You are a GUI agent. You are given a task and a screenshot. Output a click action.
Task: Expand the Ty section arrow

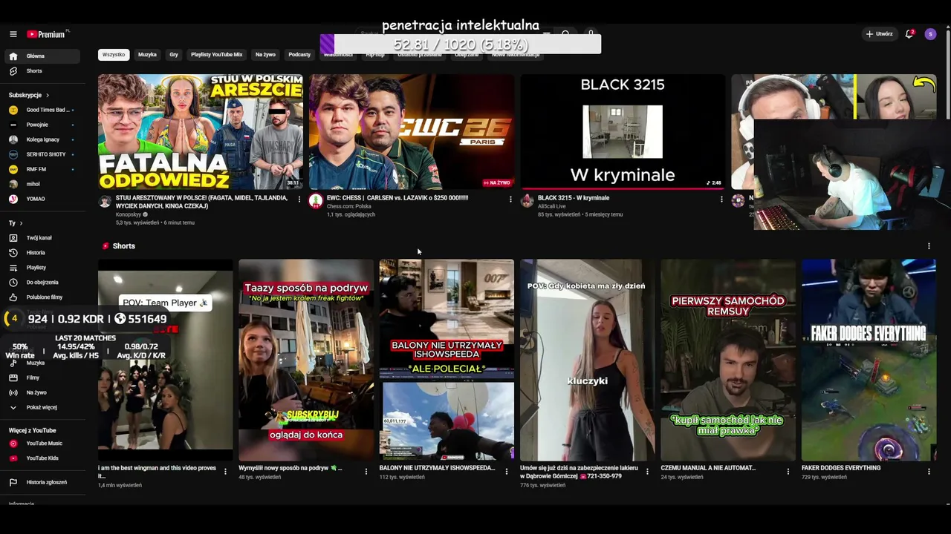pos(21,223)
